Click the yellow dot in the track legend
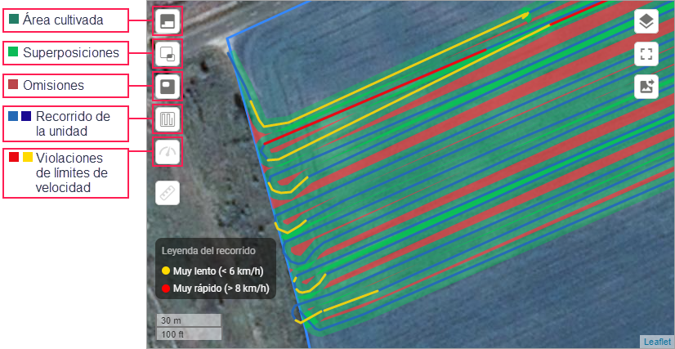The height and width of the screenshot is (349, 675). tap(166, 271)
